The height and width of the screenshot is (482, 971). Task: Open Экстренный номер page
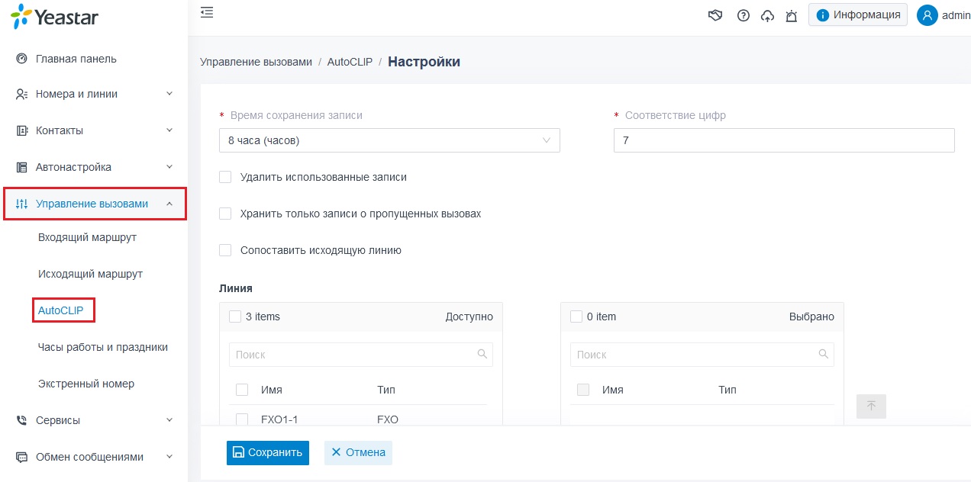pyautogui.click(x=86, y=384)
